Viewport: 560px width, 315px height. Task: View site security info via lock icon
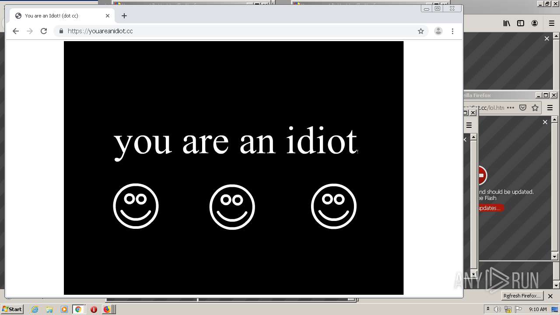click(61, 31)
